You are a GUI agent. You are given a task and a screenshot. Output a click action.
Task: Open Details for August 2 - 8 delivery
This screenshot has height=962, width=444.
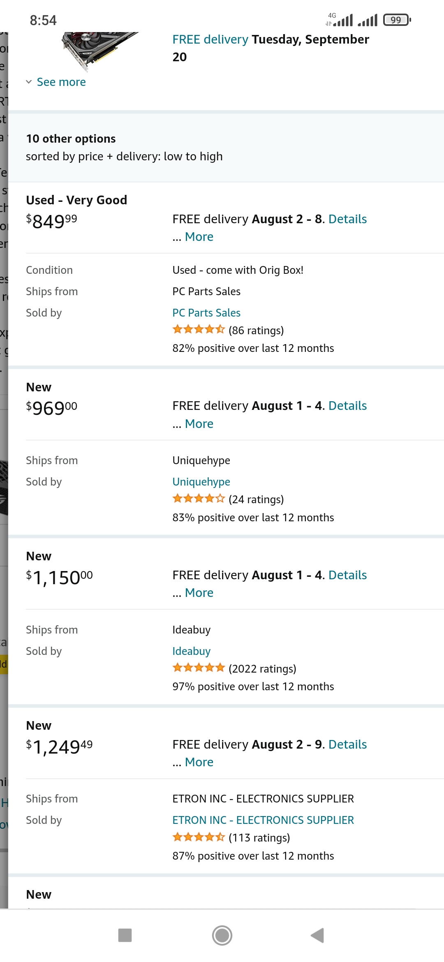click(347, 219)
